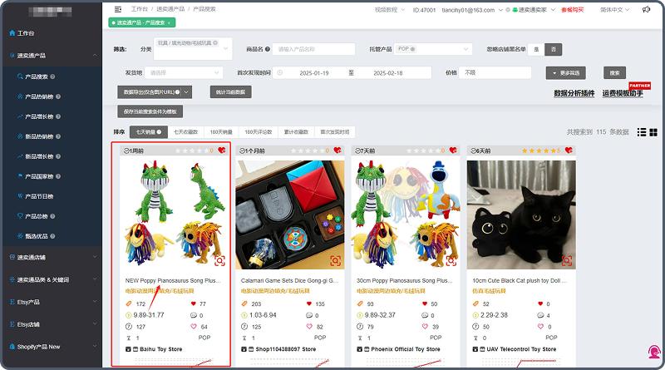This screenshot has width=665, height=370.
Task: Click the 搜索 search button
Action: (614, 73)
